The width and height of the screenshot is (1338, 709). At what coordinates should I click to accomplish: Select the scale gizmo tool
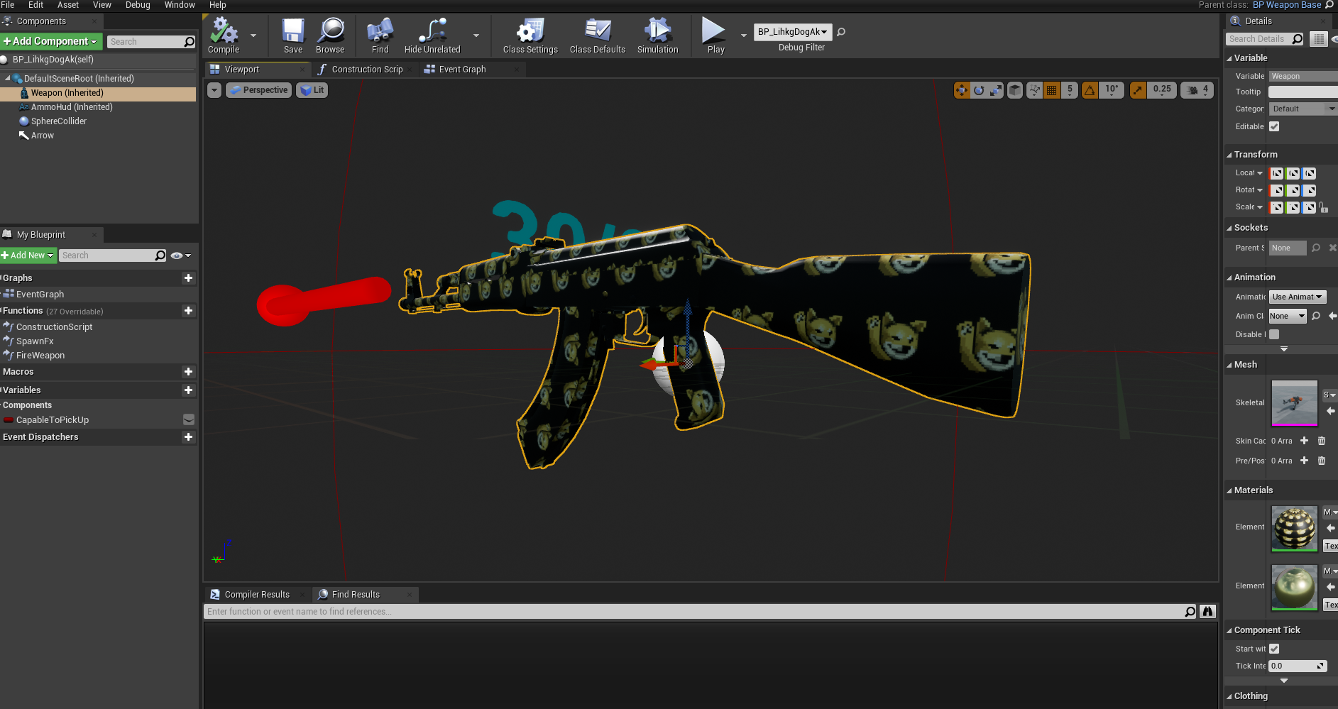point(996,90)
